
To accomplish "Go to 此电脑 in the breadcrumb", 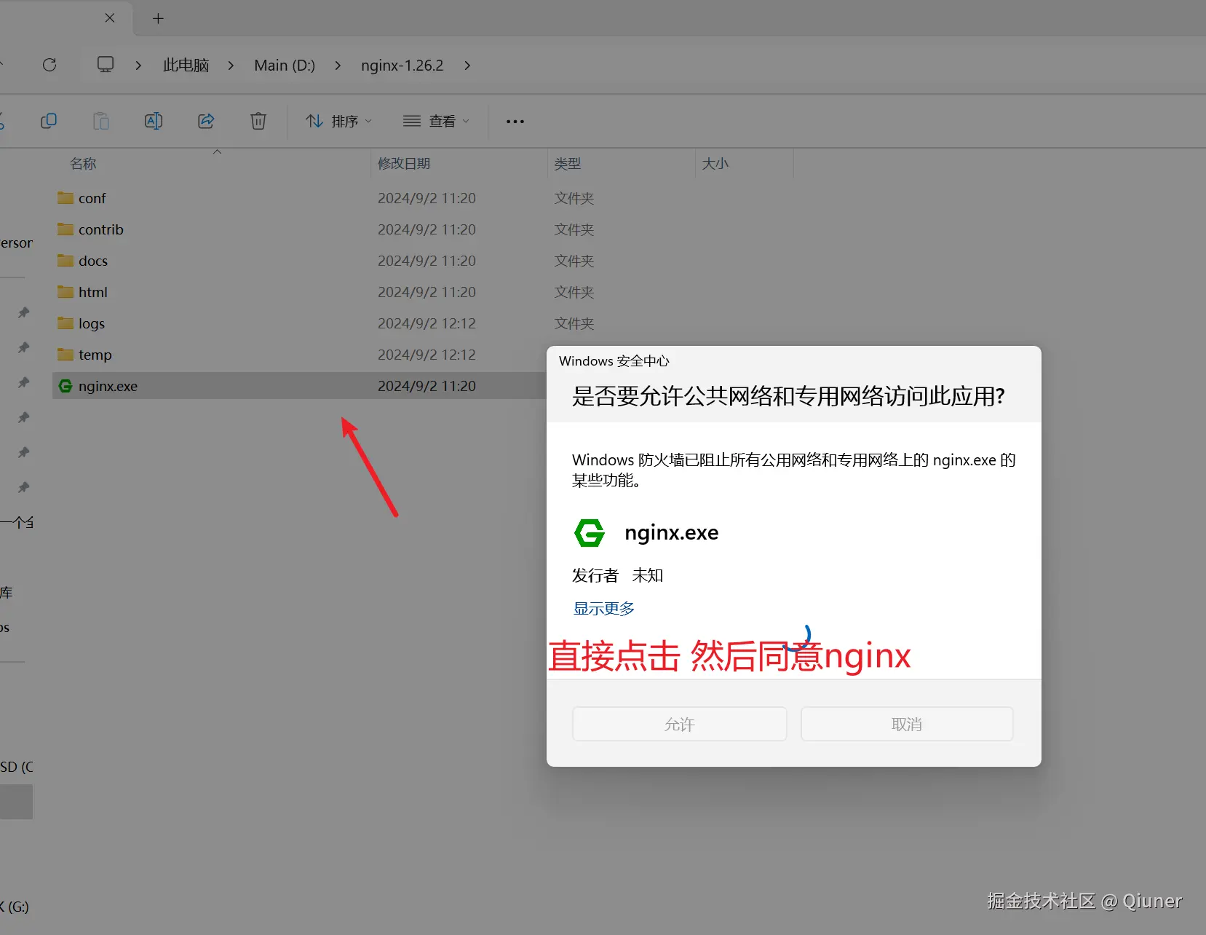I will [186, 66].
